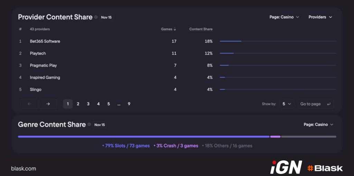Click the 8% content share value

coord(210,65)
